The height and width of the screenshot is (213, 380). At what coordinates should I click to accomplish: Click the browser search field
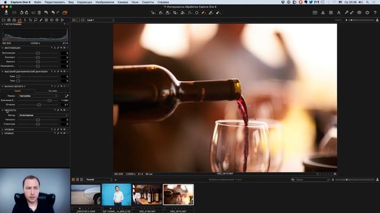point(311,180)
